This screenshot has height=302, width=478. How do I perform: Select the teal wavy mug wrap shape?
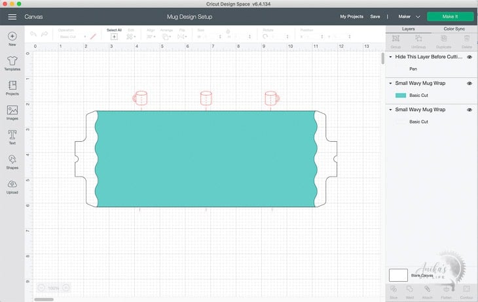click(x=206, y=159)
